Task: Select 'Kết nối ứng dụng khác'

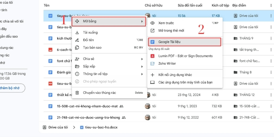Action: (x=185, y=75)
